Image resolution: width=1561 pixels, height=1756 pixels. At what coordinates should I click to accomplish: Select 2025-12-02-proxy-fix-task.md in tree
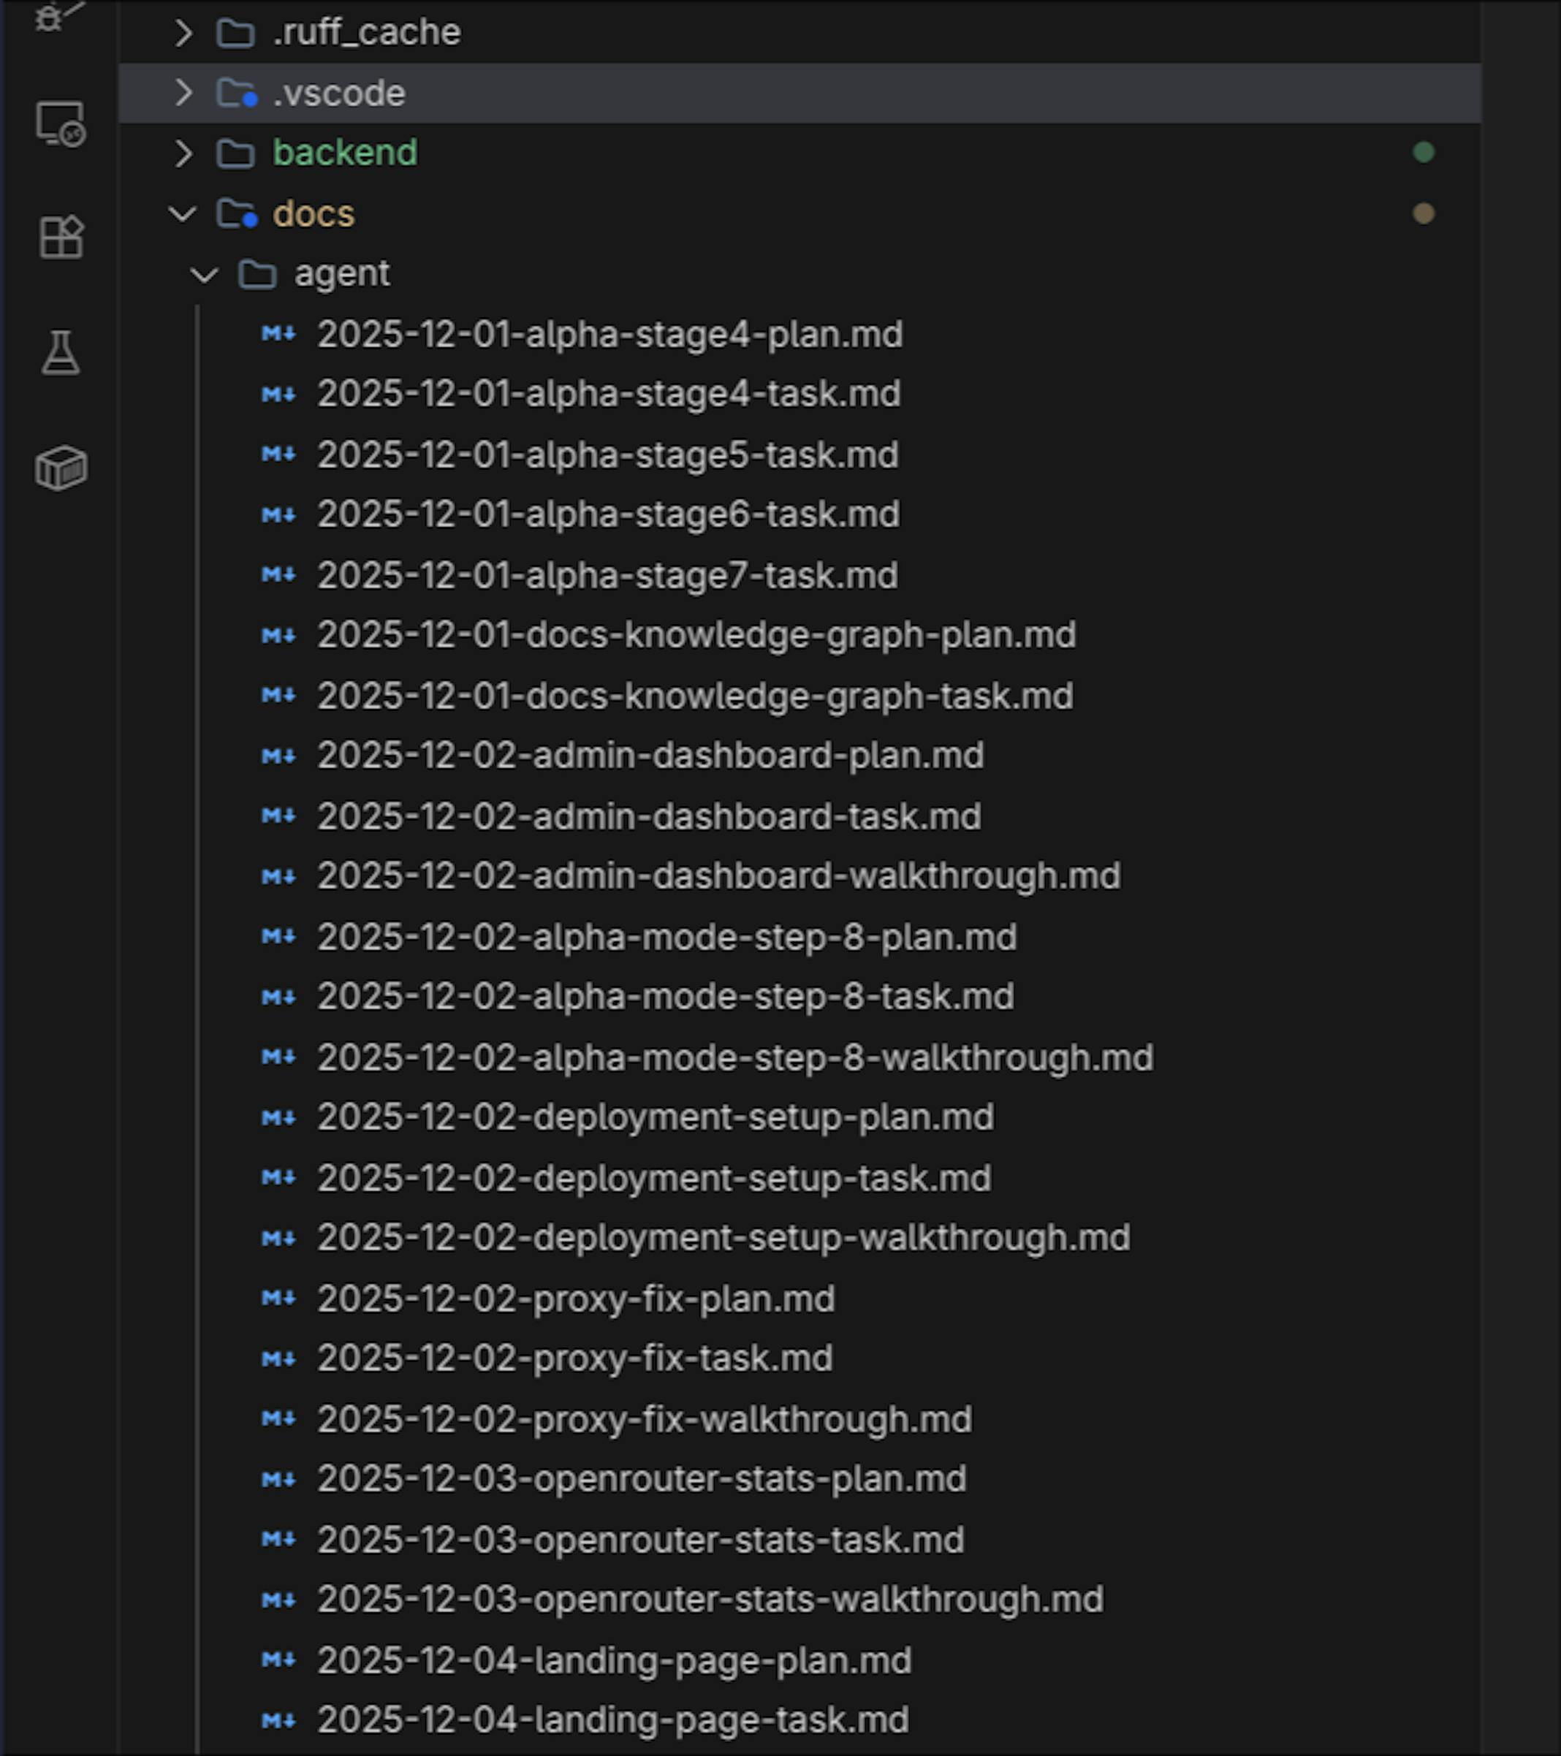pos(574,1358)
